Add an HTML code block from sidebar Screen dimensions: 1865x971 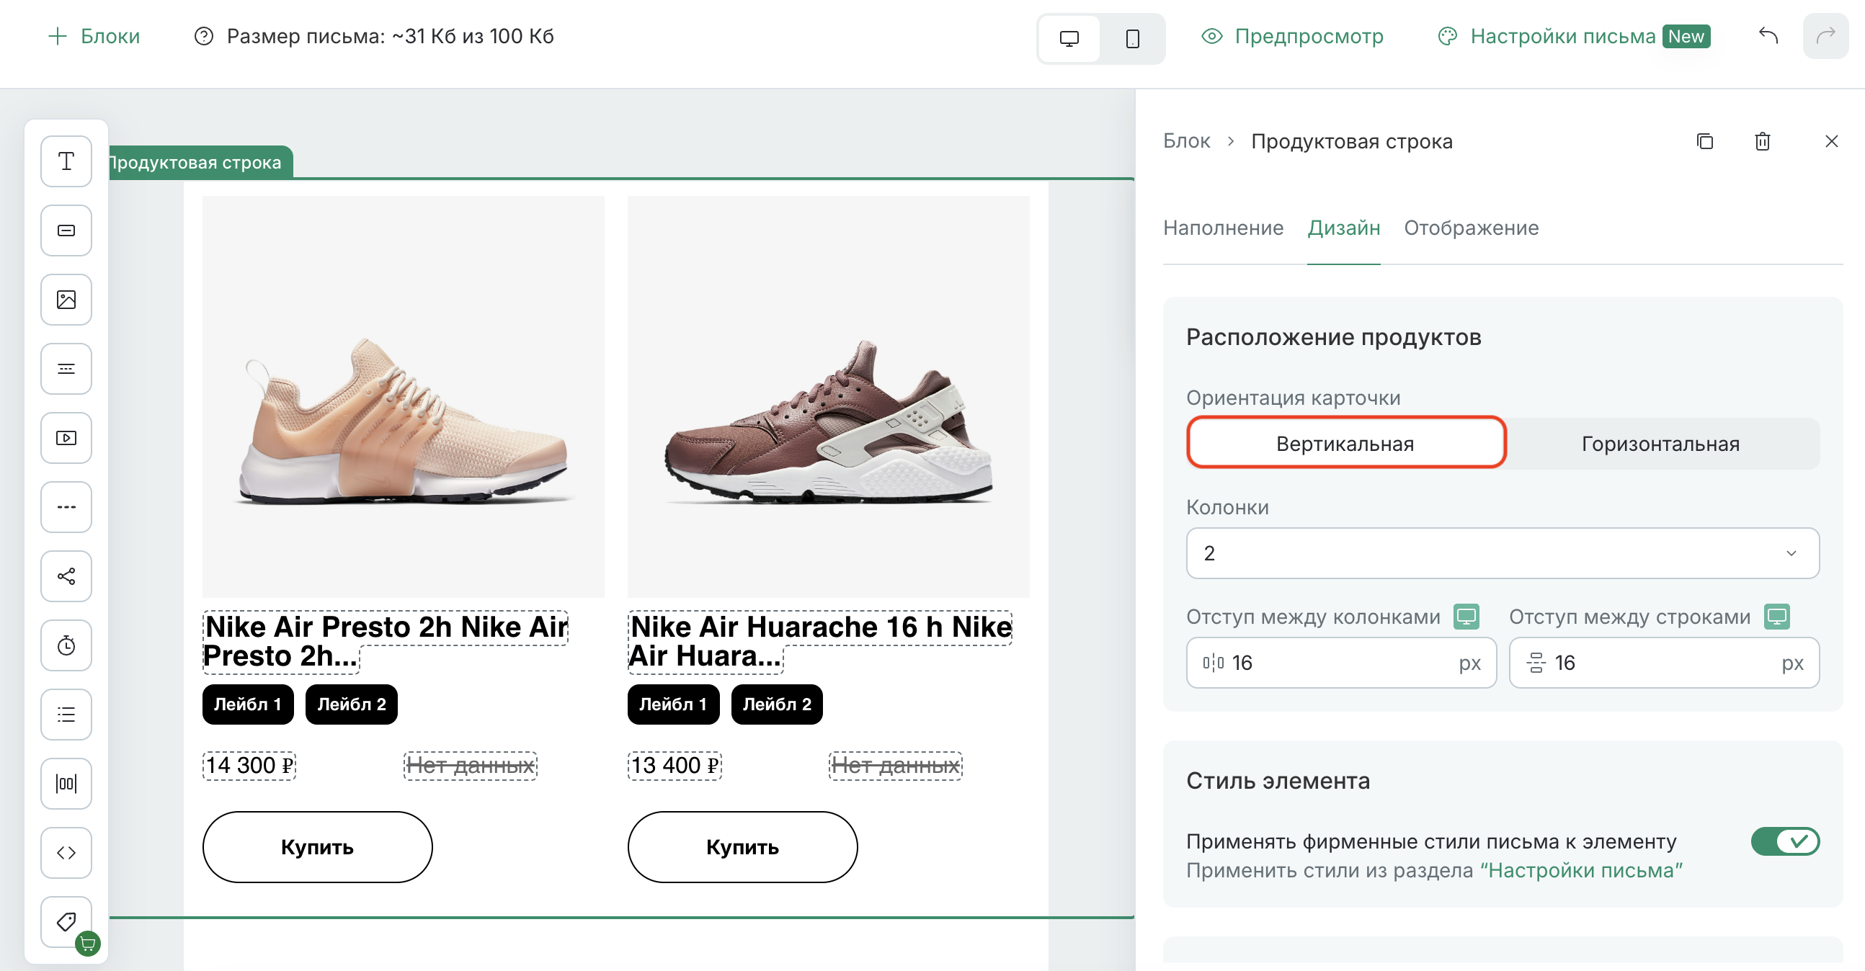coord(66,852)
